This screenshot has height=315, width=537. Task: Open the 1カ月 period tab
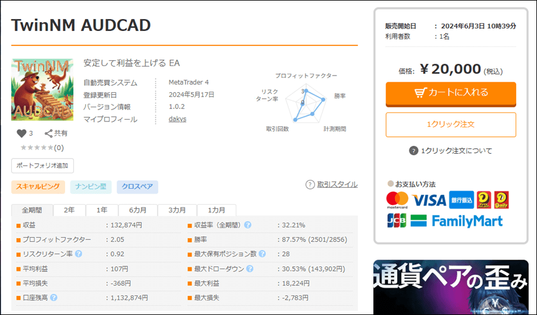(x=217, y=210)
